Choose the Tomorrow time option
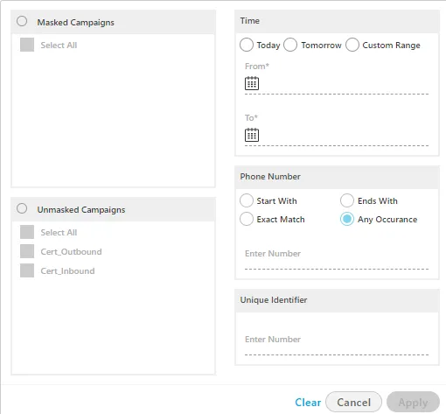 (290, 45)
